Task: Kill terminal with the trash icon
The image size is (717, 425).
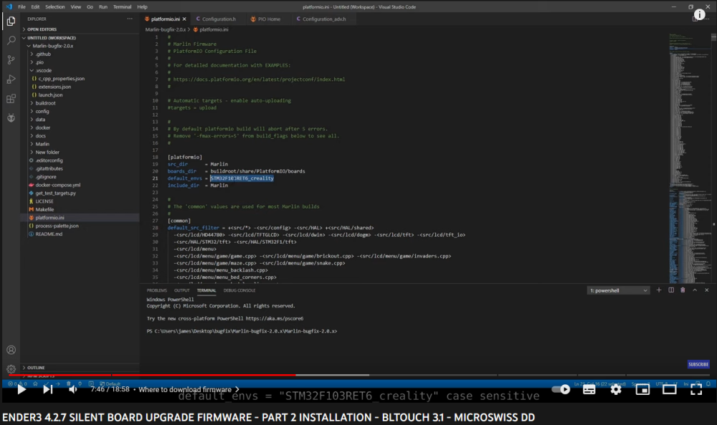Action: [683, 290]
